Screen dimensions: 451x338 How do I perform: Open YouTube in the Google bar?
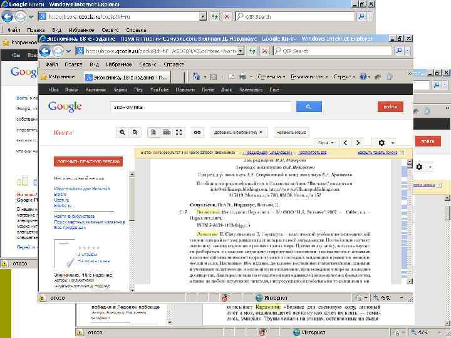159,90
